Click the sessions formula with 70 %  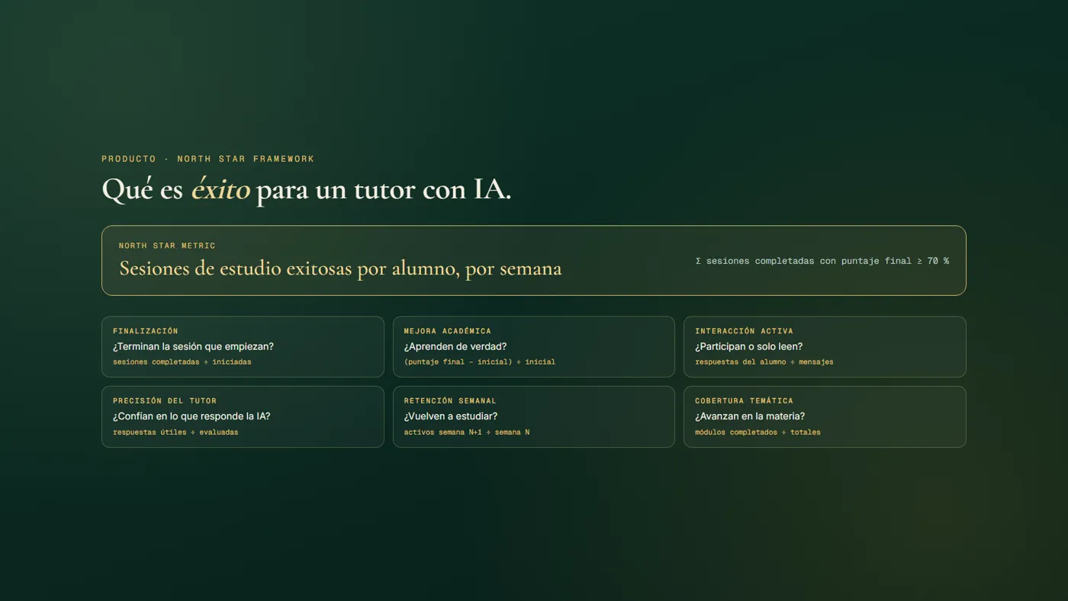822,261
